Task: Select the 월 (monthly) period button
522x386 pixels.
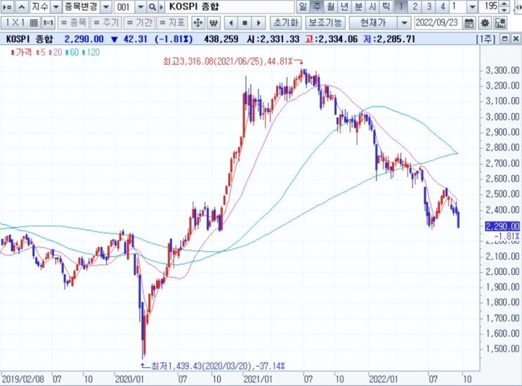Action: [331, 6]
